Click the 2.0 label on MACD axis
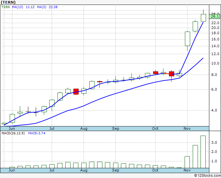Image resolution: width=221 pixels, height=178 pixels. (214, 152)
